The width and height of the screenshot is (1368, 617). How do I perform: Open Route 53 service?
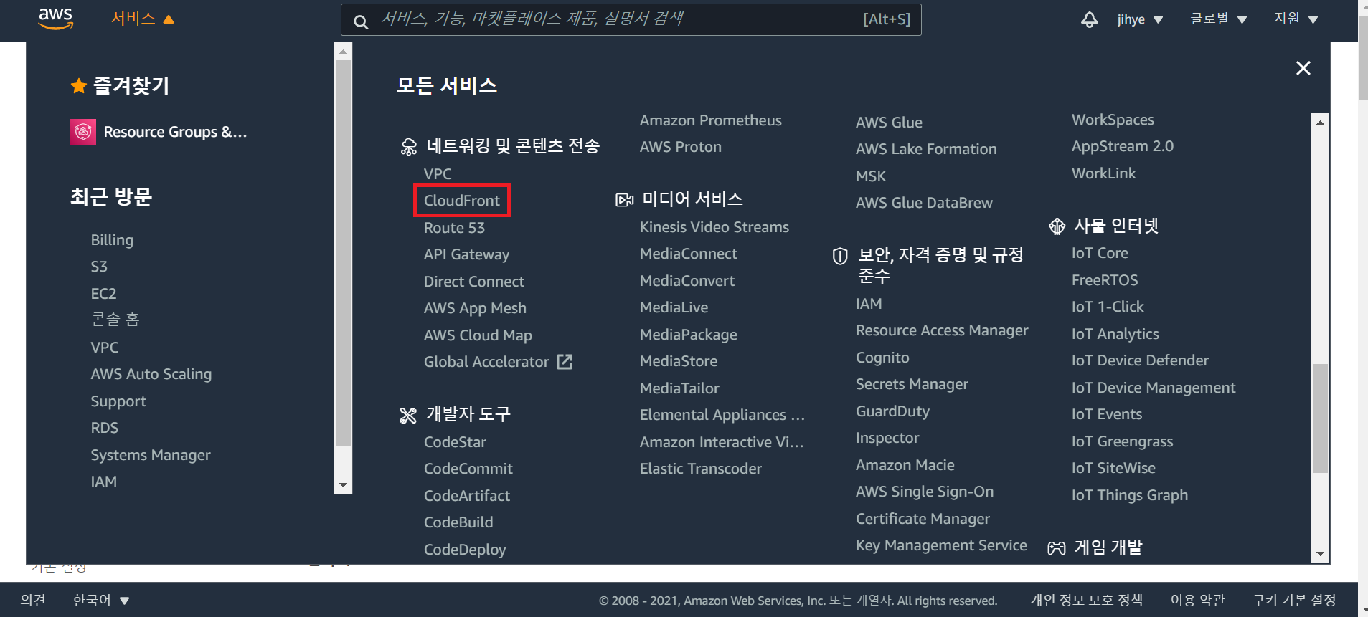point(454,228)
